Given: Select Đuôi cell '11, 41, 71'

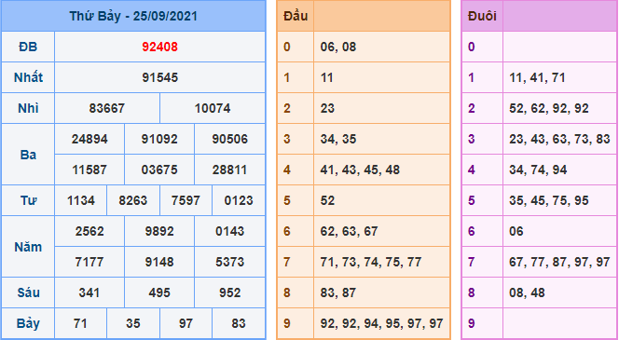Looking at the screenshot, I should (x=559, y=77).
